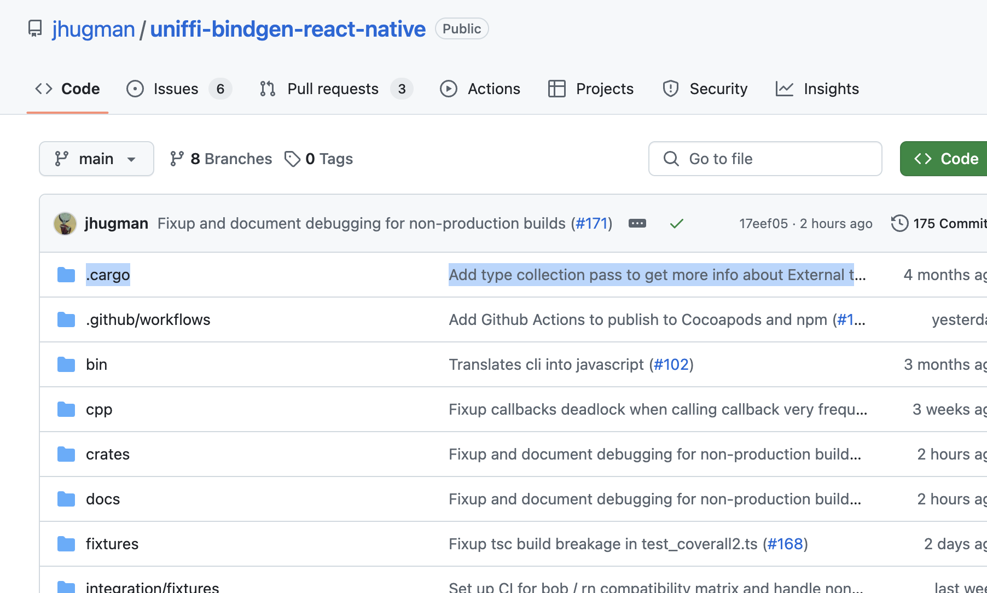Click the Insights graph icon

785,88
